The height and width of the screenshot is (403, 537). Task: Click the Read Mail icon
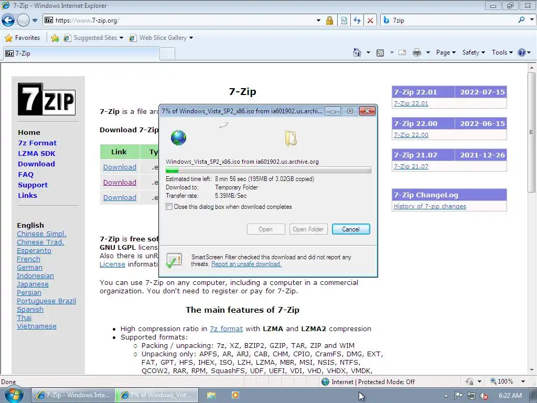tap(402, 52)
